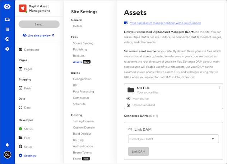
Task: Open Backups settings
Action: [79, 56]
